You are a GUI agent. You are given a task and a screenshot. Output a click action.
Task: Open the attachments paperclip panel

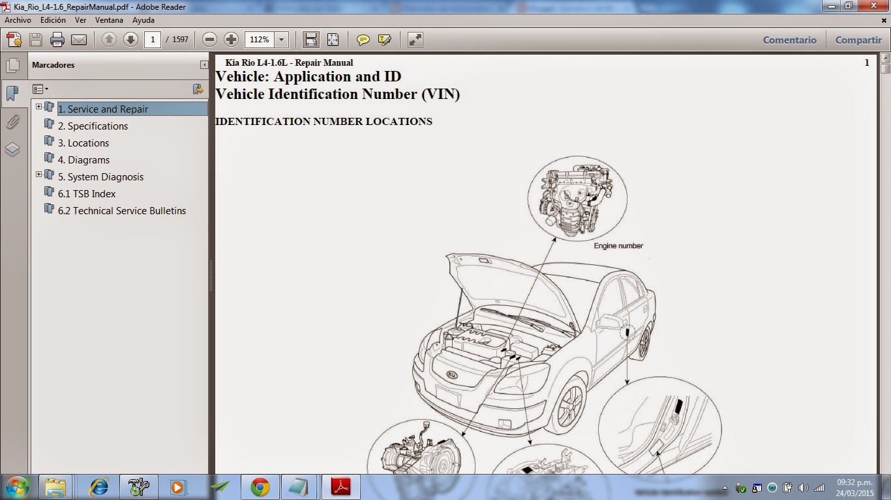pyautogui.click(x=12, y=122)
